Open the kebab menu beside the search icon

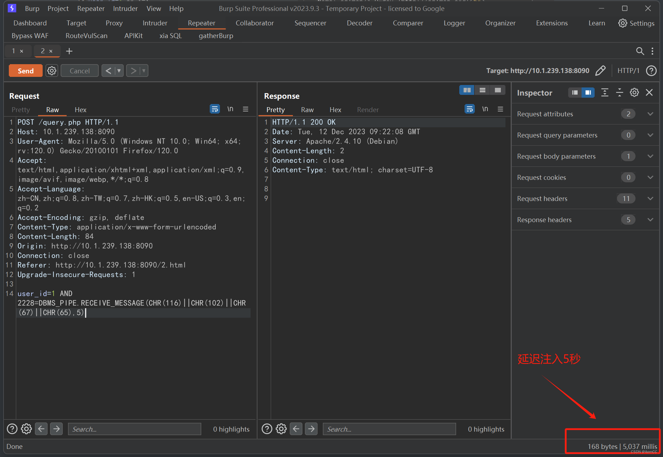point(652,51)
